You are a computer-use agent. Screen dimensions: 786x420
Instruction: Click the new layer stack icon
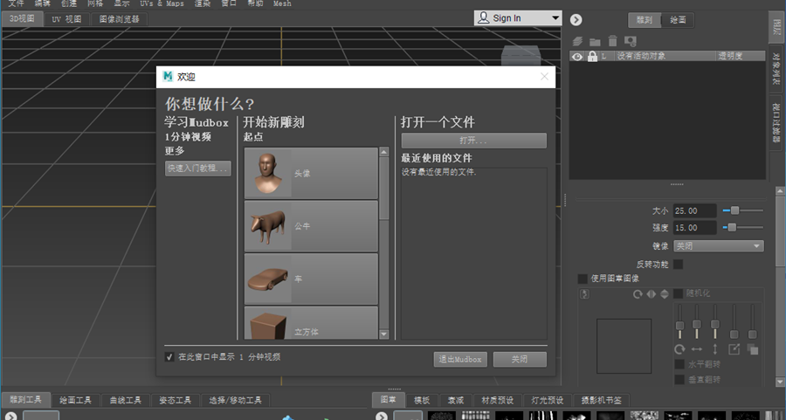click(578, 41)
